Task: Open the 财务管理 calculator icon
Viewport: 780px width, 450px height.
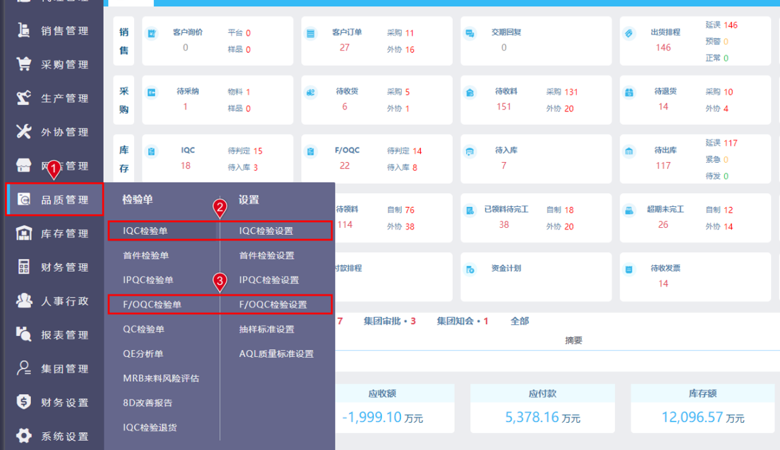Action: [23, 267]
